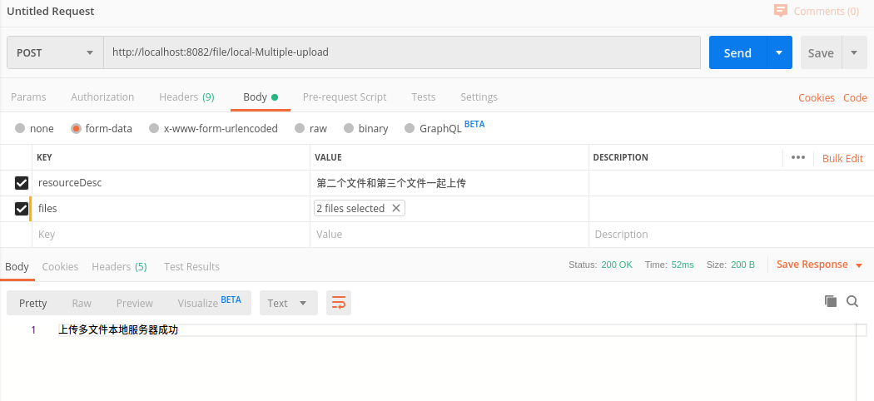
Task: Remove selected files with the X icon
Action: [396, 208]
